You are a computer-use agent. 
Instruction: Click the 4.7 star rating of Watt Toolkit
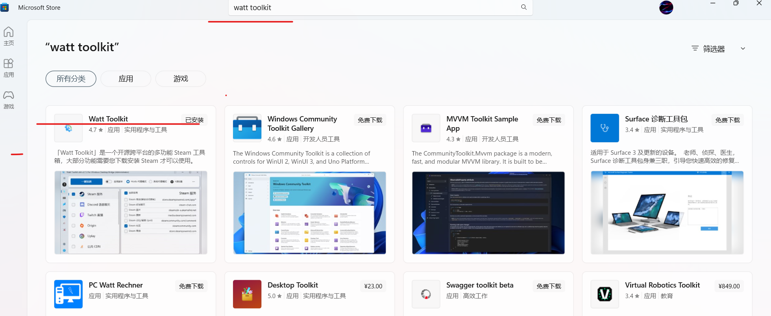tap(96, 130)
